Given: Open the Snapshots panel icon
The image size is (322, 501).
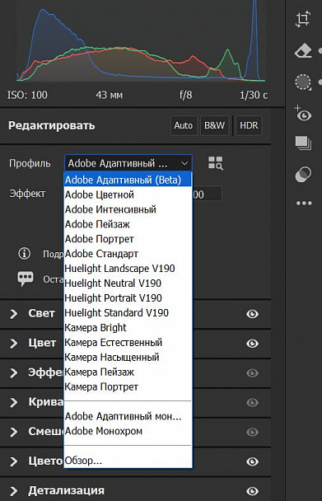Looking at the screenshot, I should [x=303, y=143].
